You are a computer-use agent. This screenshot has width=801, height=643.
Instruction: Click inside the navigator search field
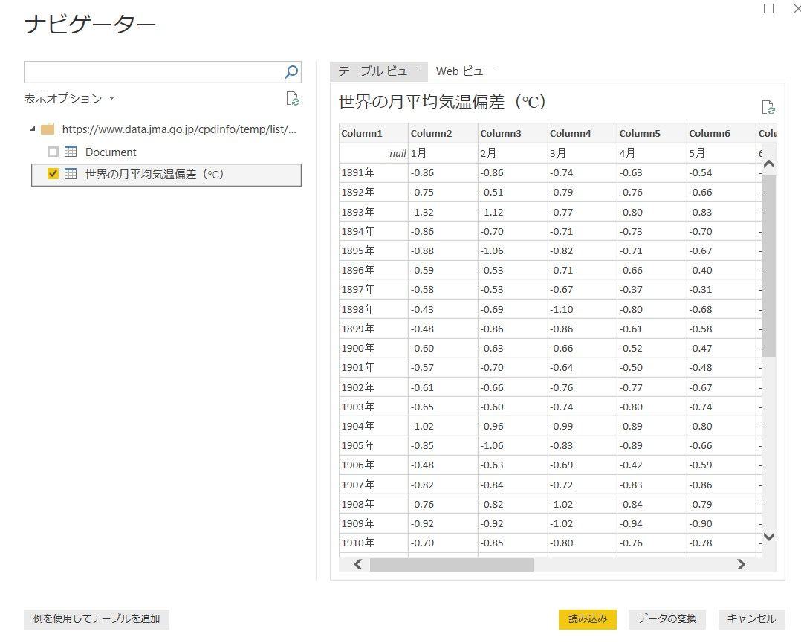pos(153,71)
